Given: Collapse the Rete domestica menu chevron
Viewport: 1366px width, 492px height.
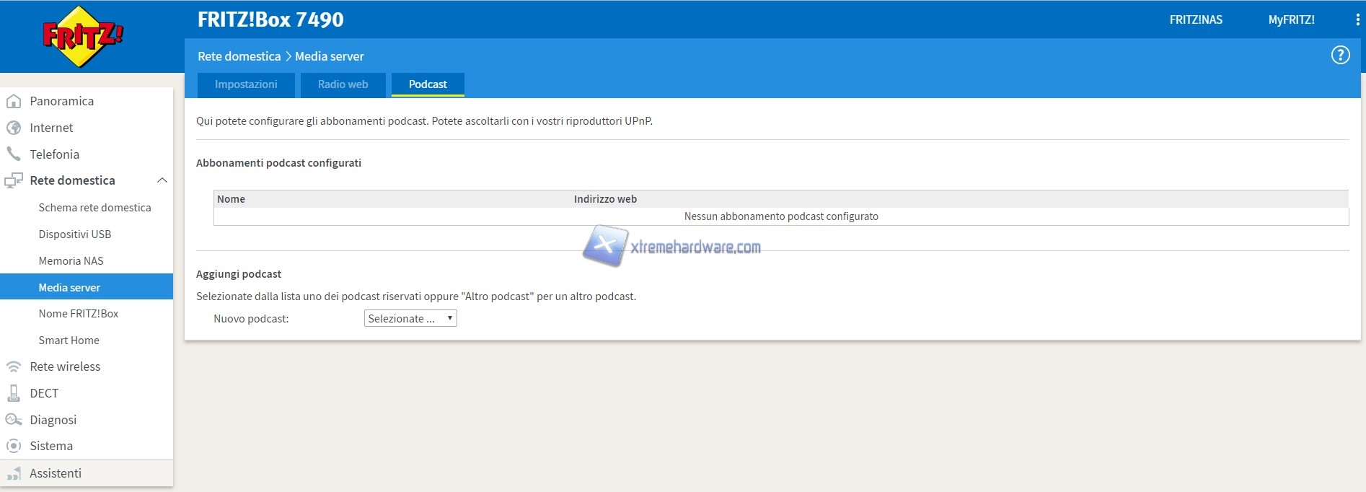Looking at the screenshot, I should pyautogui.click(x=162, y=180).
